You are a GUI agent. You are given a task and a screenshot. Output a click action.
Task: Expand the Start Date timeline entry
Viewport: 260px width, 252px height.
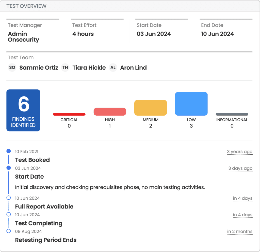coord(29,177)
